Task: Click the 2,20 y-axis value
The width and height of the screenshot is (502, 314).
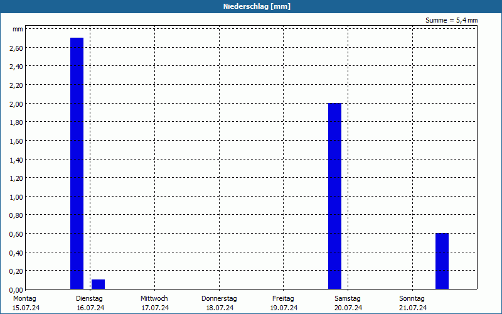Action: click(x=16, y=85)
